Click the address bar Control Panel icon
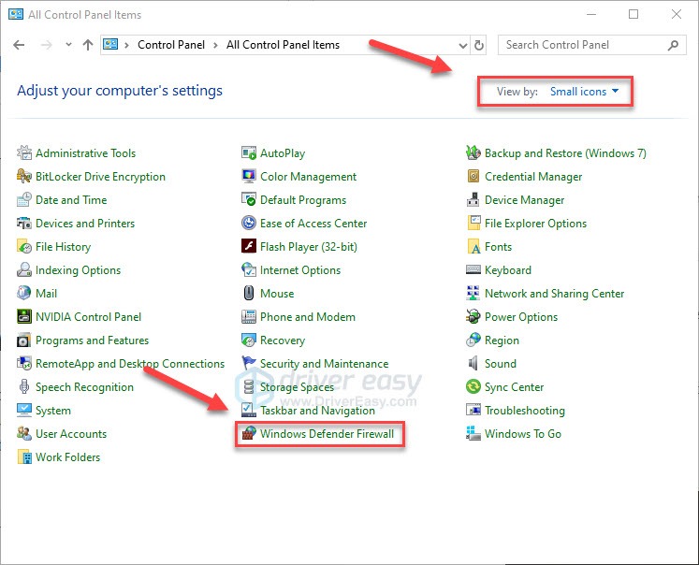This screenshot has width=699, height=565. pos(110,45)
